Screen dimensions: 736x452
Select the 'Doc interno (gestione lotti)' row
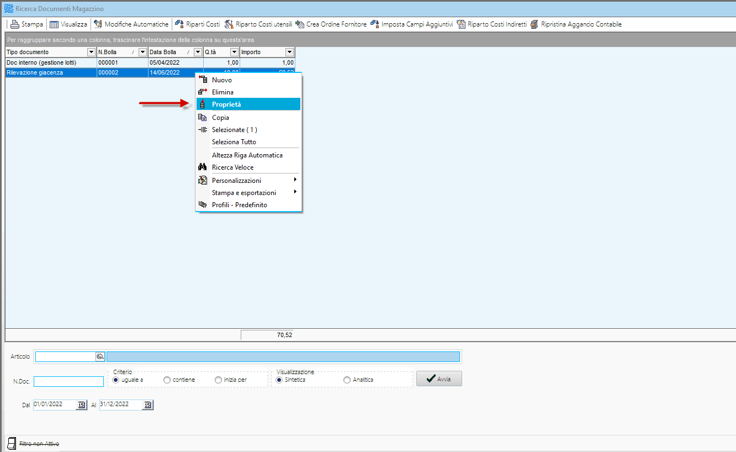point(150,63)
